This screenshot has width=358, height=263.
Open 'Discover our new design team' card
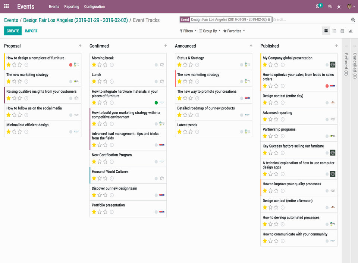(x=128, y=192)
